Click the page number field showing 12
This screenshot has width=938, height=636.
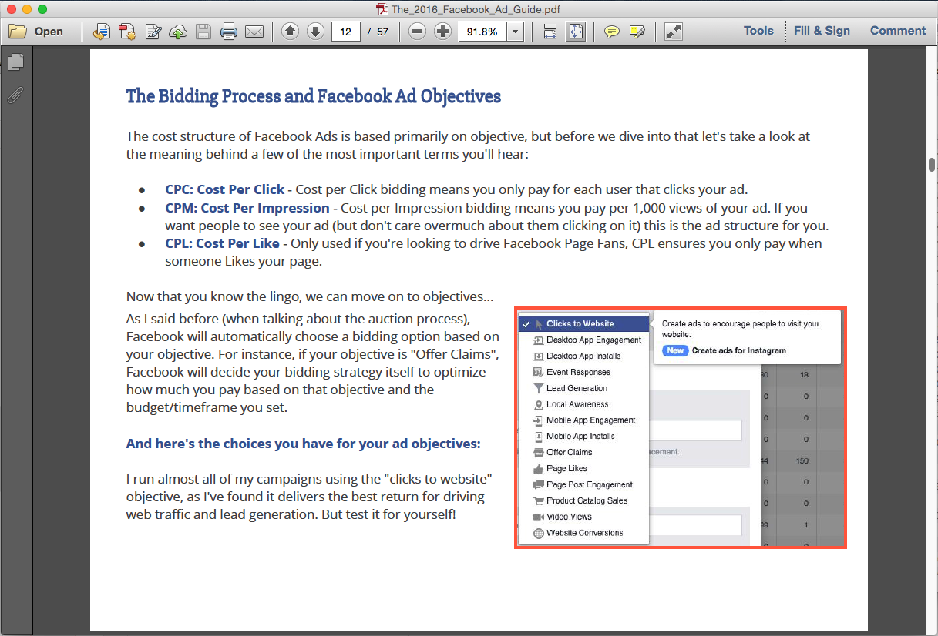346,32
